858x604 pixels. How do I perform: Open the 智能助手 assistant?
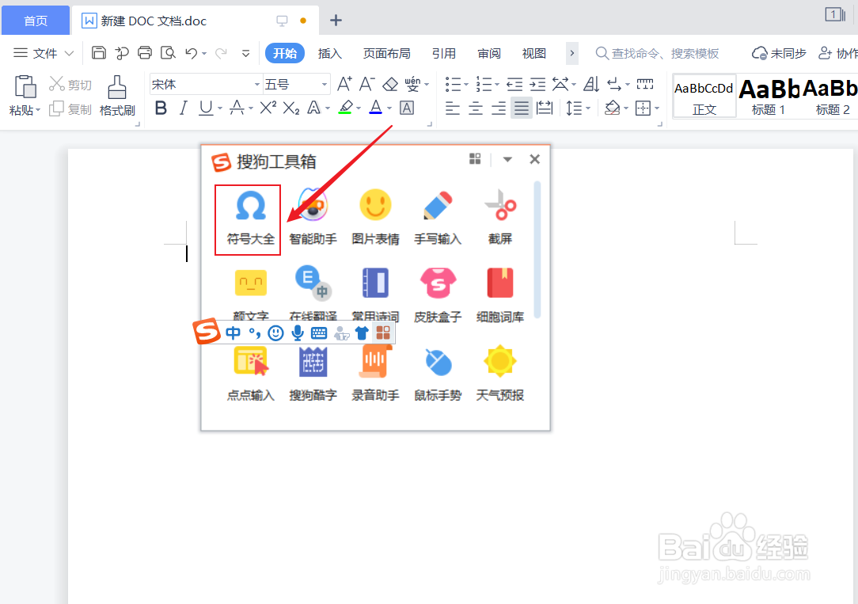point(313,218)
